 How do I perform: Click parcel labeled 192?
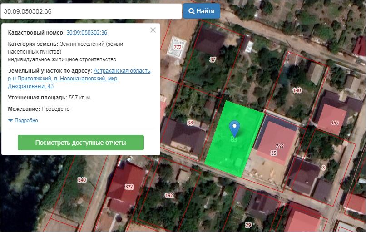tap(169, 196)
